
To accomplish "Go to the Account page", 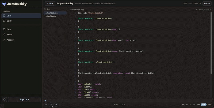I will [21, 40].
